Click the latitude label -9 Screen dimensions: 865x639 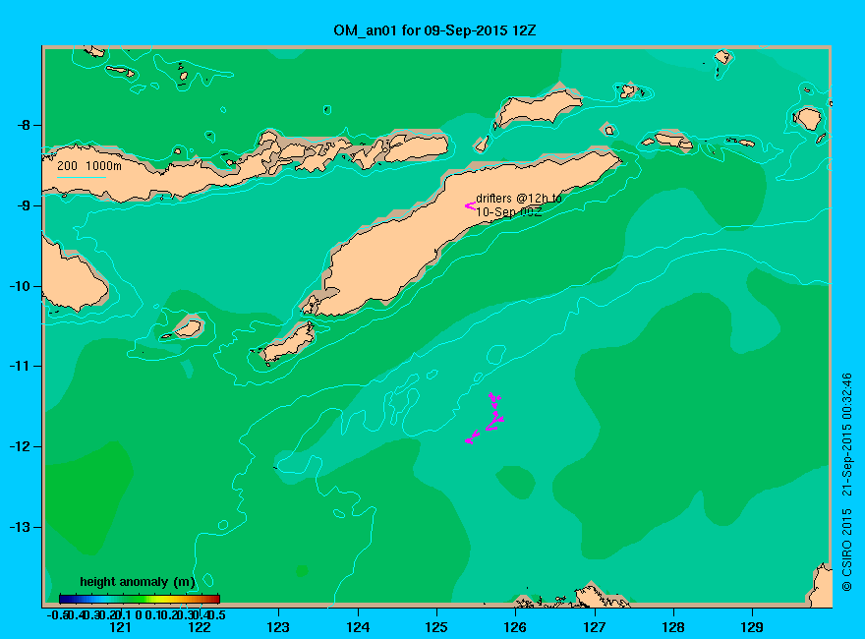click(x=25, y=205)
